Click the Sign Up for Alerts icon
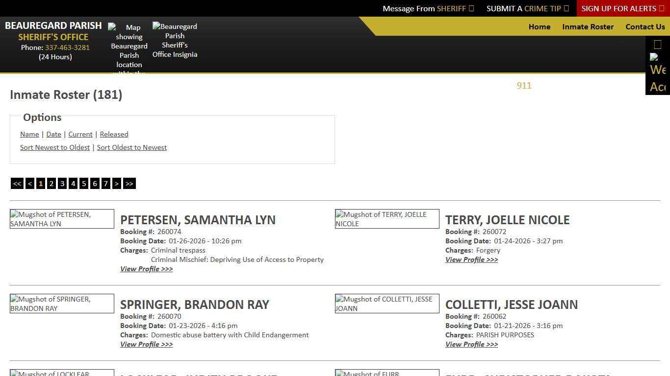The width and height of the screenshot is (670, 376). coord(662,8)
